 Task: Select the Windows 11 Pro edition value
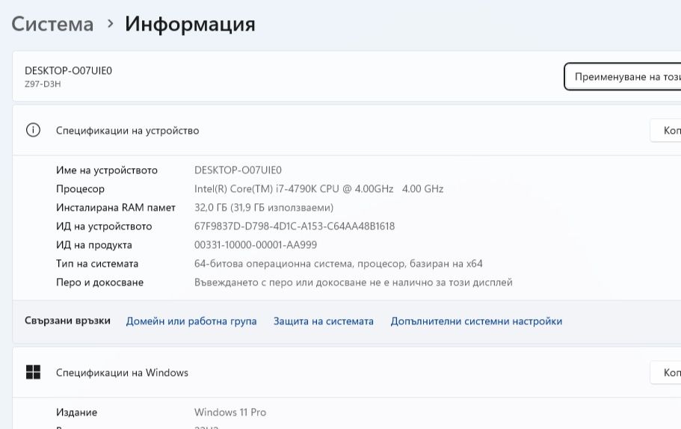[230, 412]
